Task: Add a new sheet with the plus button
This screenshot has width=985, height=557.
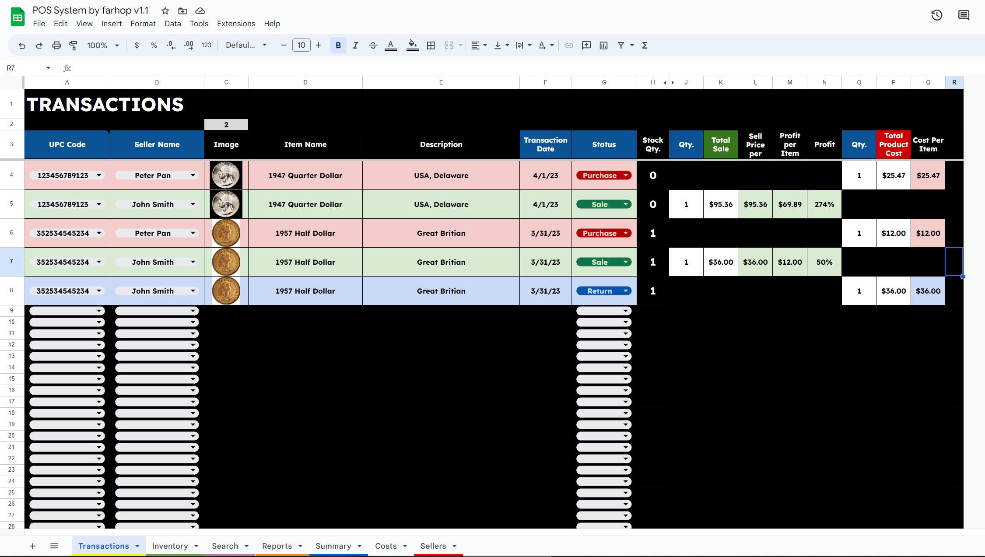Action: (x=33, y=546)
